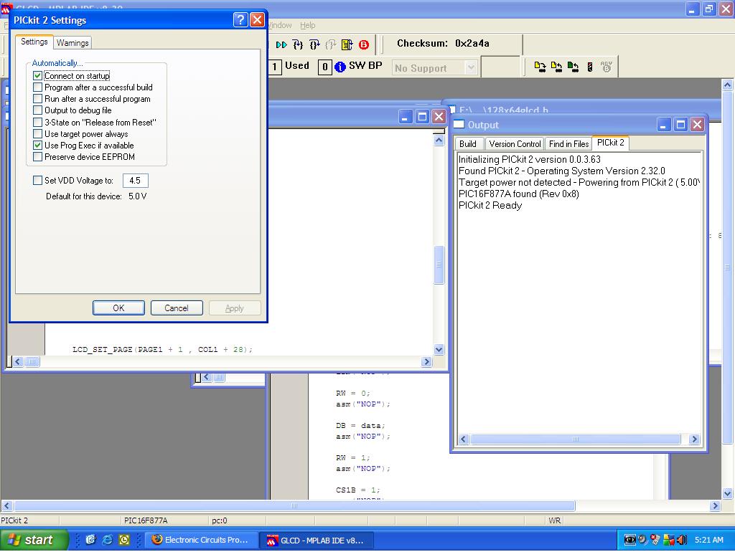Maximize the source code editor window
Screen dimensions: 735x552
click(422, 117)
